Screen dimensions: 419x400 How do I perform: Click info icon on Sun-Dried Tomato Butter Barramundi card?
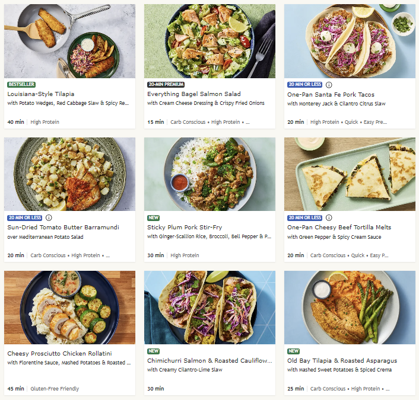49,217
